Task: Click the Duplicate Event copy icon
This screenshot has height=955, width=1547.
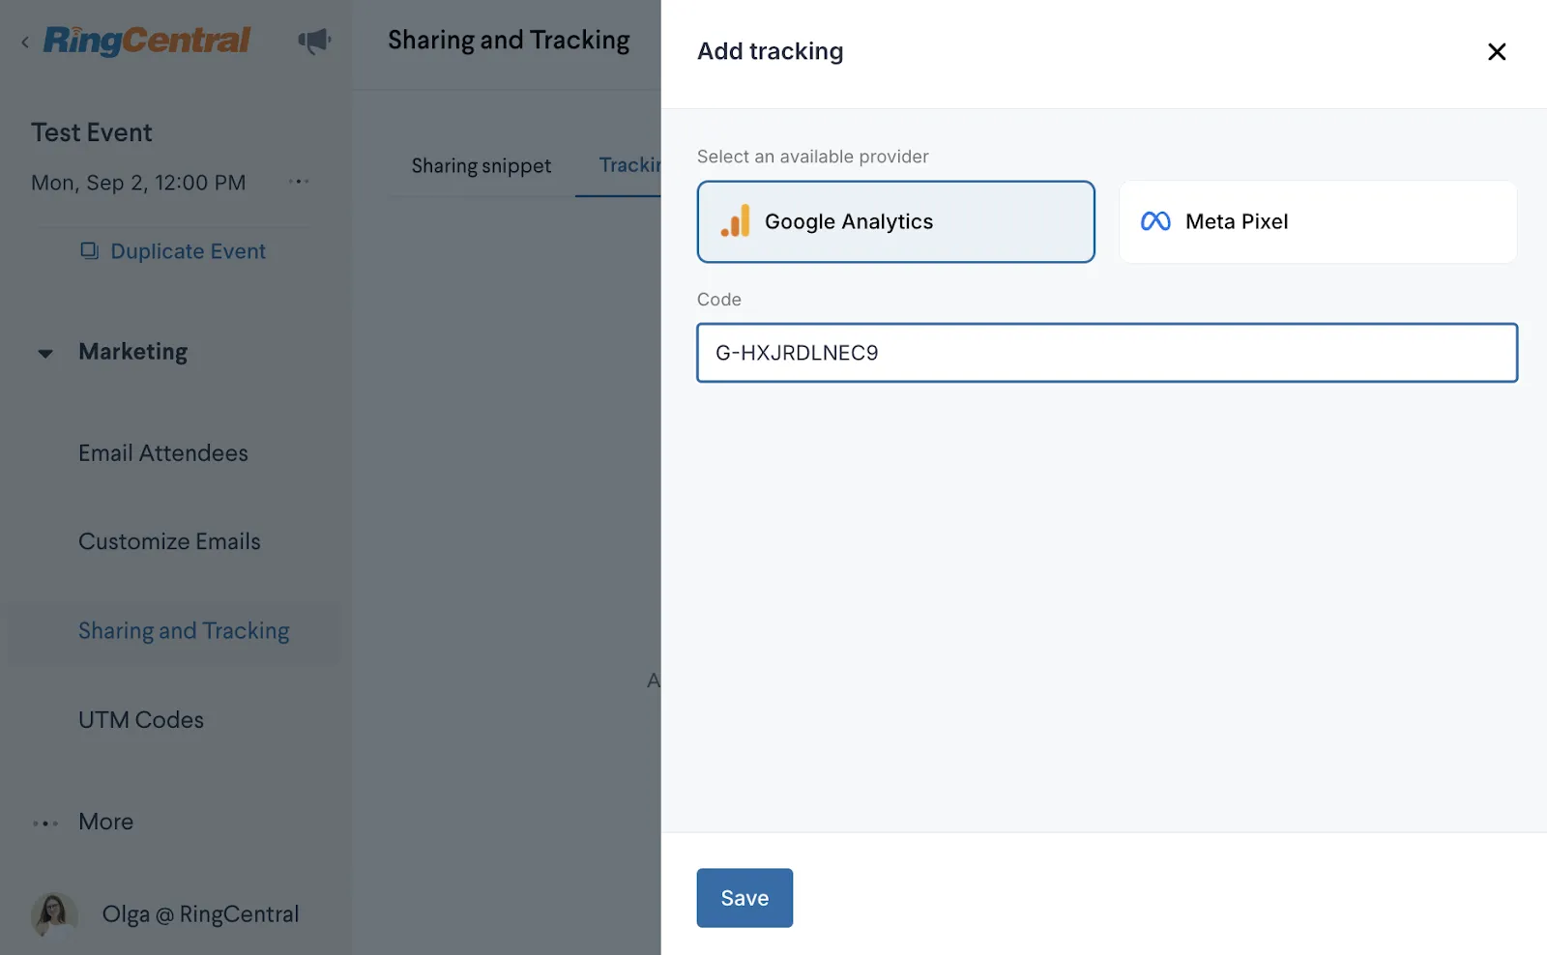Action: pyautogui.click(x=89, y=251)
